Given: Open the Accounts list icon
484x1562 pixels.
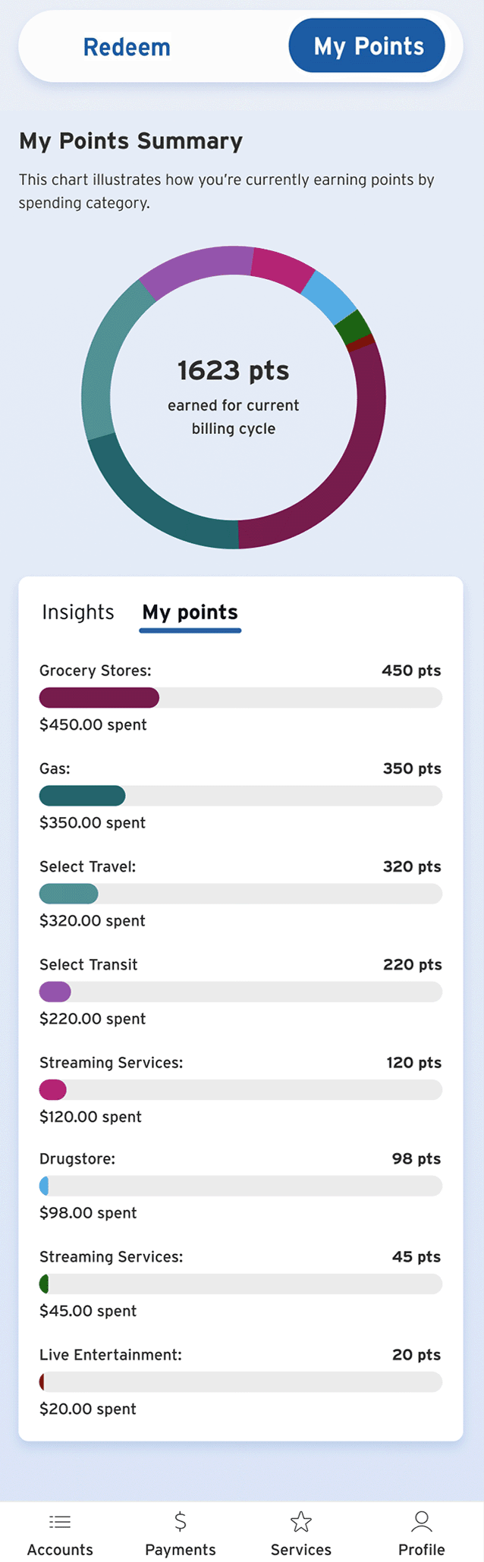Looking at the screenshot, I should point(60,1521).
